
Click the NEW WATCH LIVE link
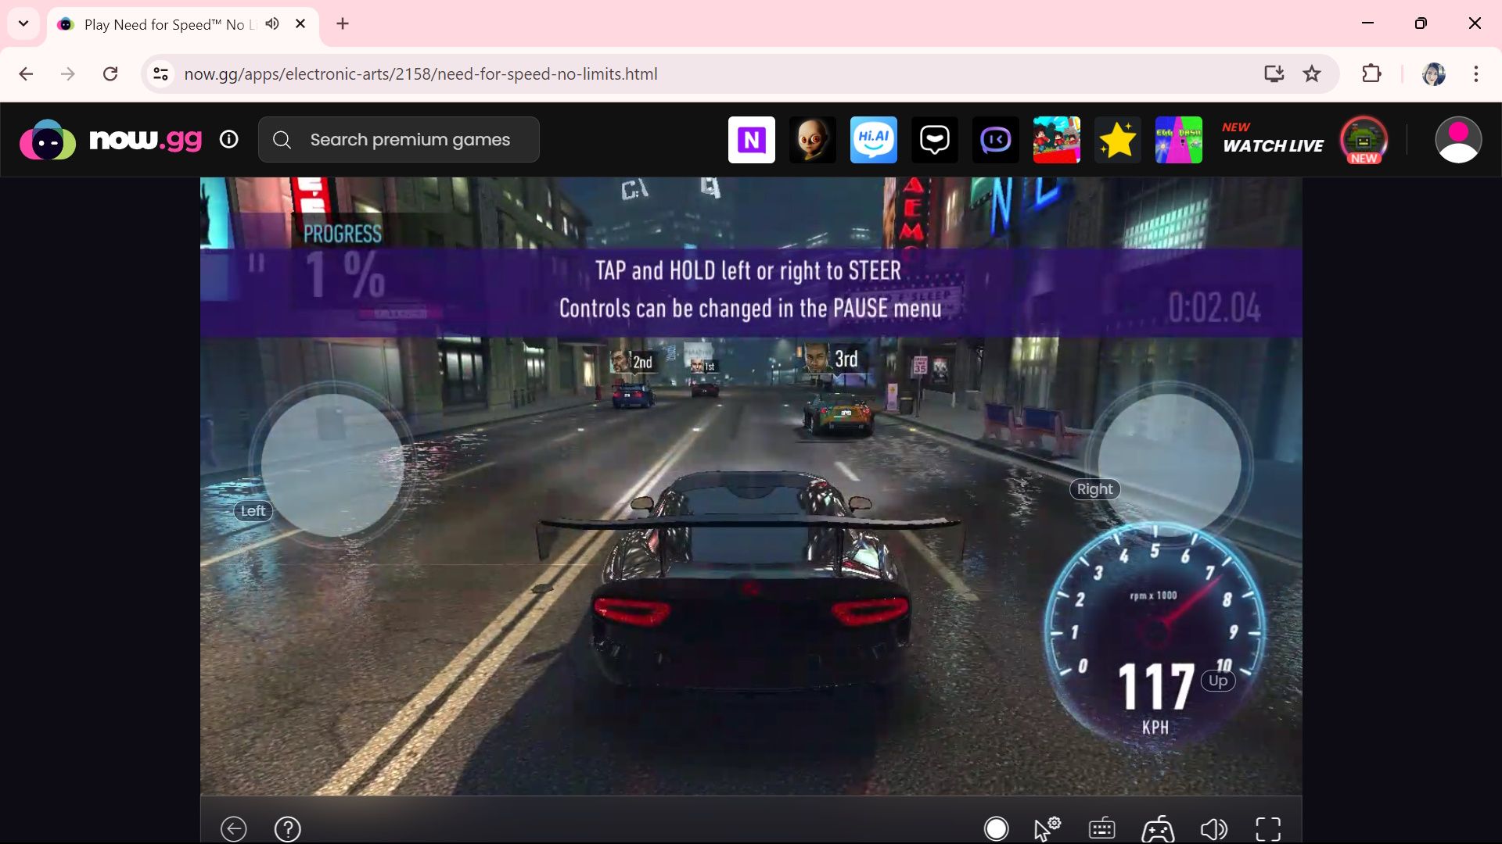click(1273, 138)
